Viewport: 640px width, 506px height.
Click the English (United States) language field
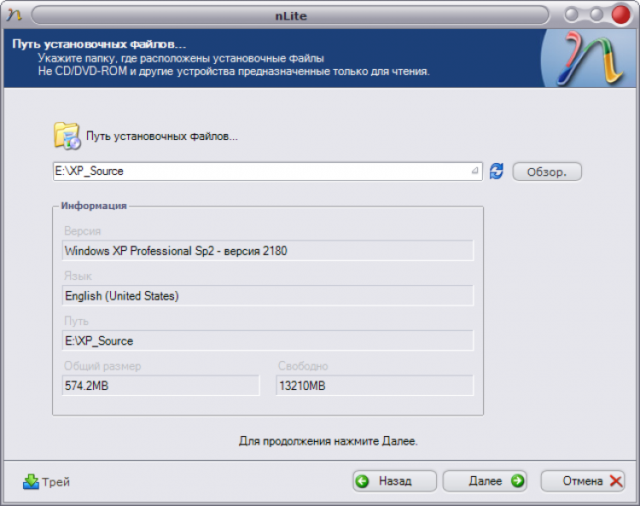(268, 295)
